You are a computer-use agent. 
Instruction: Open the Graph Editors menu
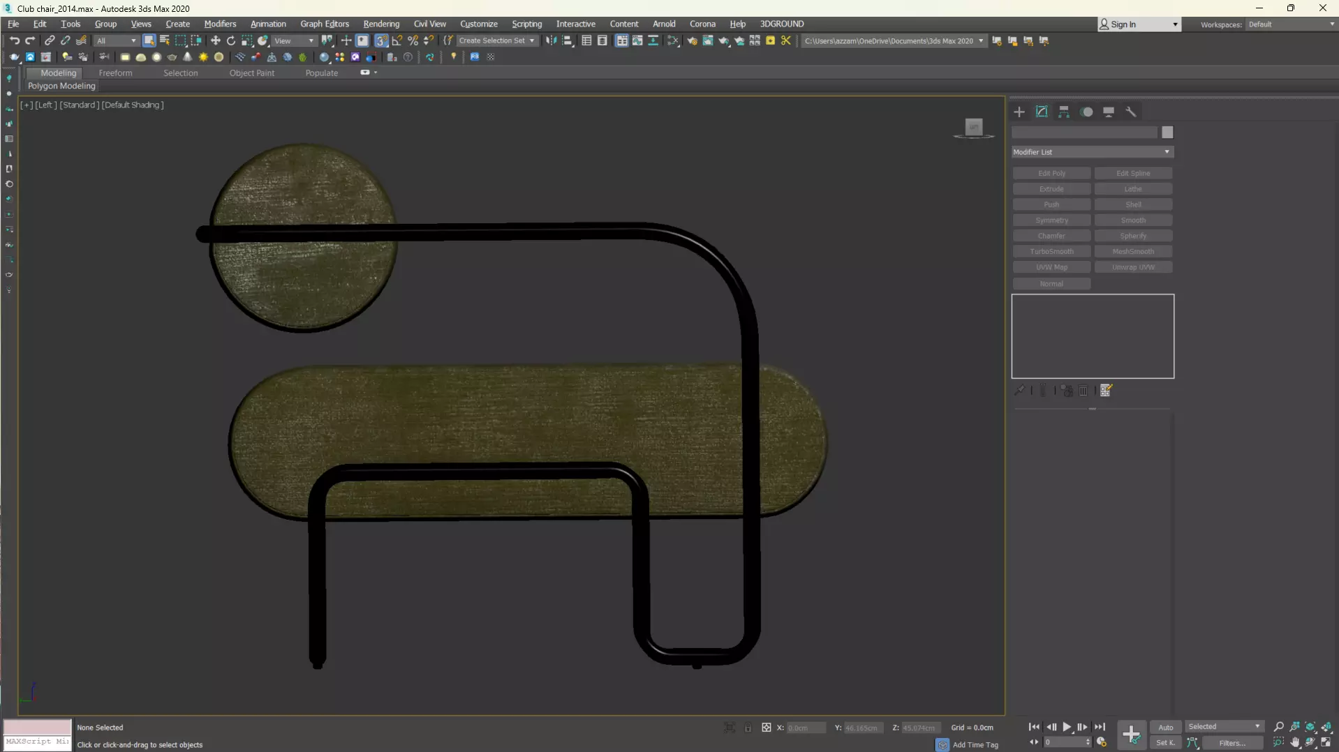point(325,24)
